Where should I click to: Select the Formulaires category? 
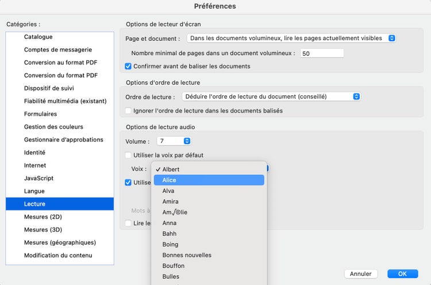pos(40,114)
